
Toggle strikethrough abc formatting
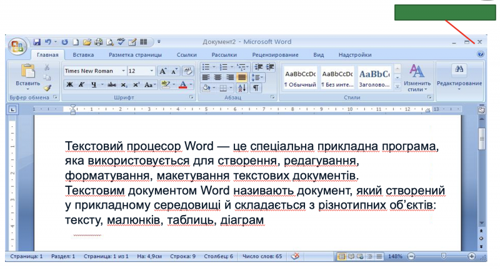[112, 85]
